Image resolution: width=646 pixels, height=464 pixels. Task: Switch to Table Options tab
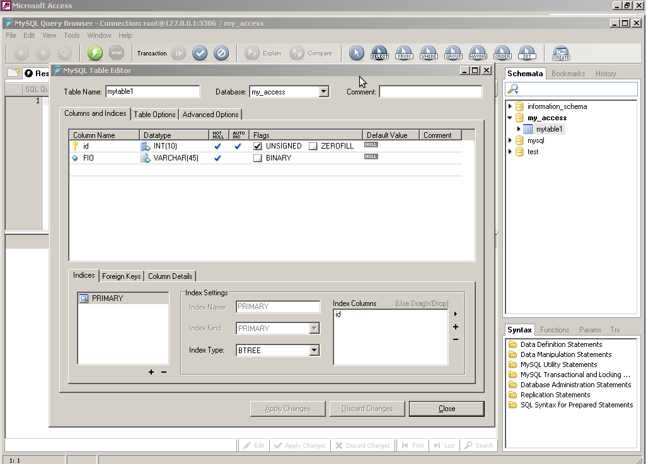click(x=154, y=115)
